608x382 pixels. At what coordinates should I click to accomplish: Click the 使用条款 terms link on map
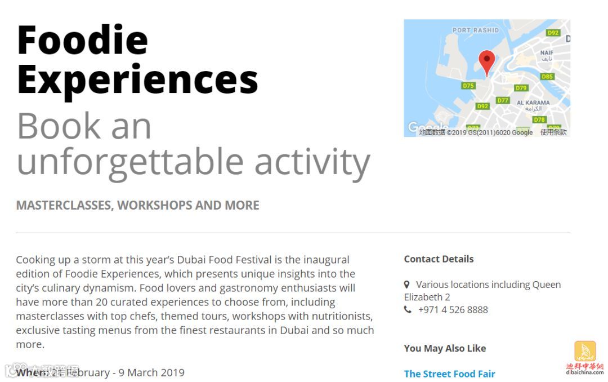tap(553, 132)
